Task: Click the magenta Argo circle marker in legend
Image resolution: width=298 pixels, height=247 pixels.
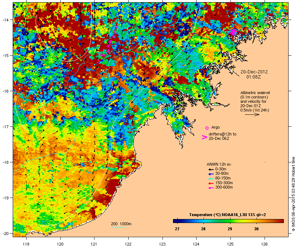Action: [207, 128]
